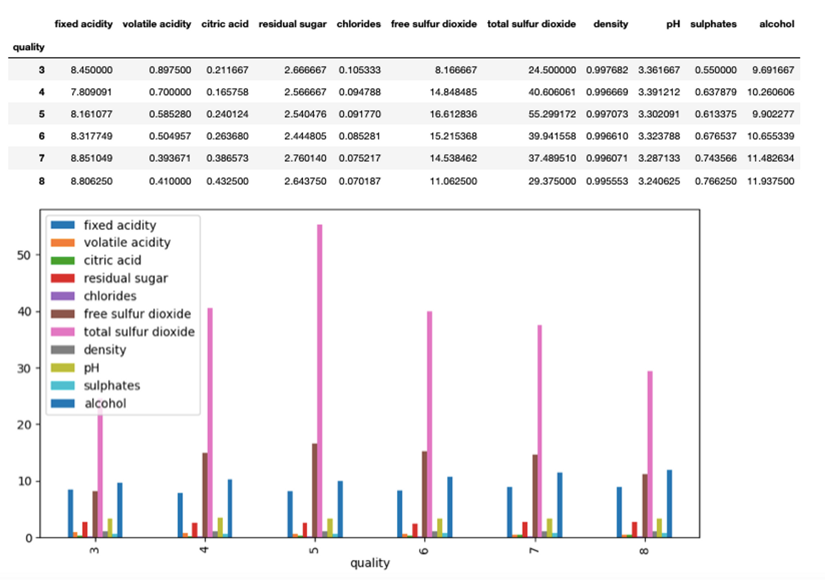Screen dimensions: 825x580
Task: Click row index 5 in the table
Action: [x=42, y=114]
